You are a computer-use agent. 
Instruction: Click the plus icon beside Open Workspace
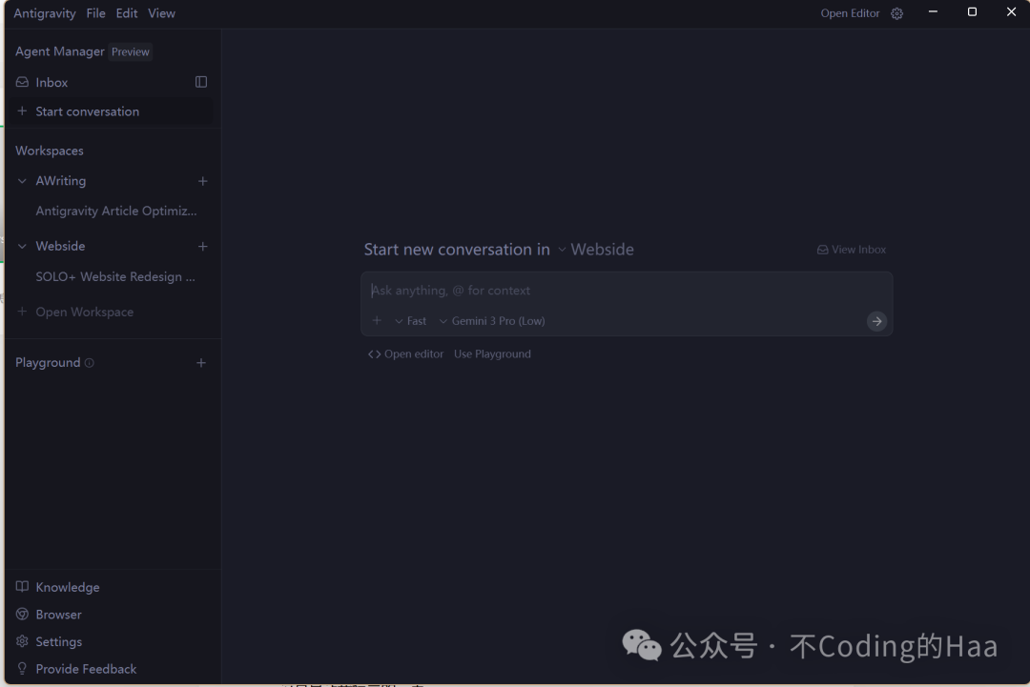click(22, 311)
